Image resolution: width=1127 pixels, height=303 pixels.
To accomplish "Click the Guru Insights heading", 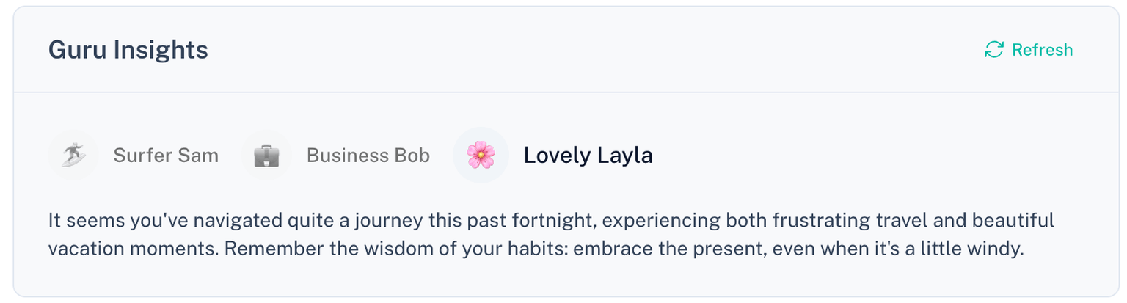I will coord(128,50).
